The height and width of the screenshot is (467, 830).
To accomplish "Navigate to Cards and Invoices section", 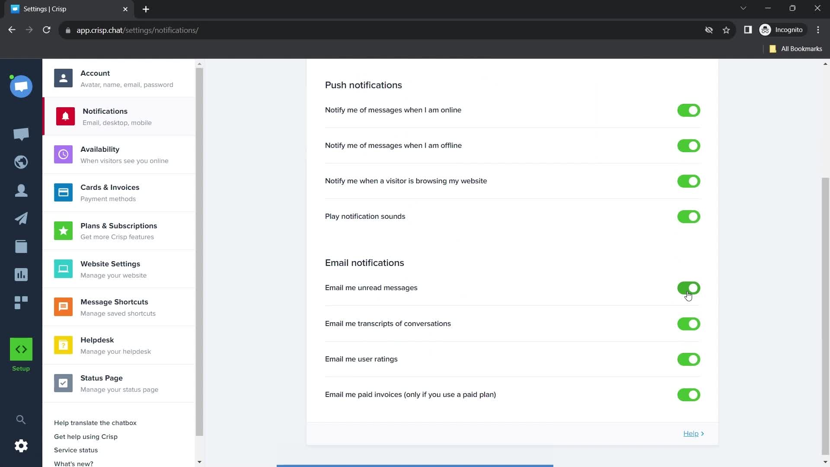I will point(110,192).
